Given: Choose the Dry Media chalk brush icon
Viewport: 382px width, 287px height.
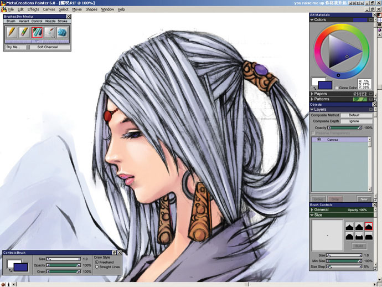Looking at the screenshot, I should point(37,33).
